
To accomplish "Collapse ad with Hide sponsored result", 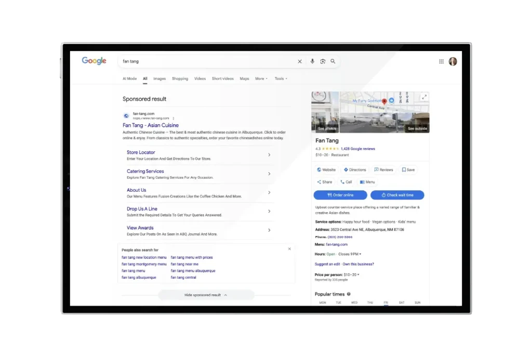I will click(206, 295).
